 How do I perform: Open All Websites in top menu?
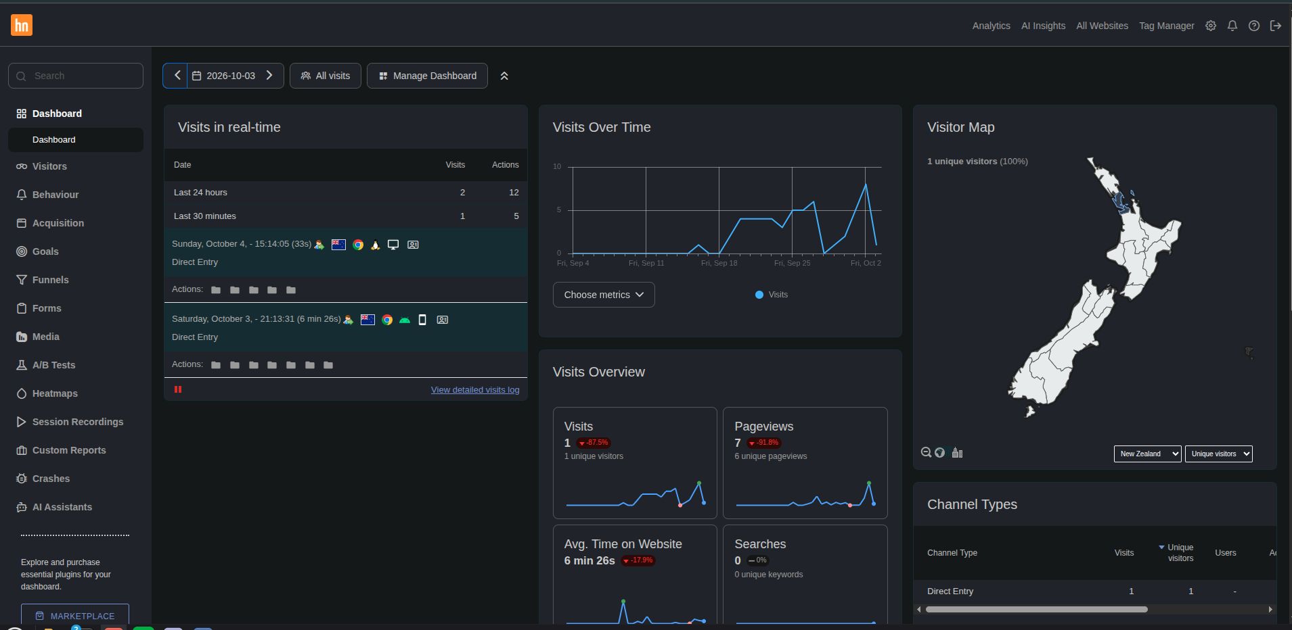tap(1102, 26)
